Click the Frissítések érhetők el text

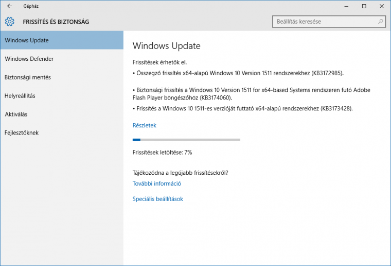tap(159, 62)
